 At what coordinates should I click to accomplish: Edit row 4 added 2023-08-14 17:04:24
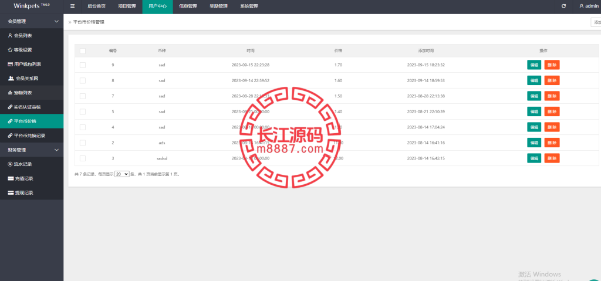tap(534, 127)
